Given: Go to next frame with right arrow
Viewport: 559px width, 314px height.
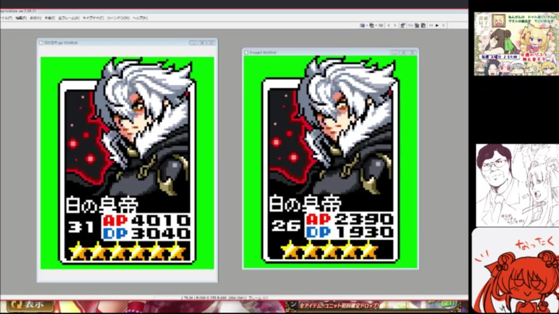Looking at the screenshot, I should tap(395, 25).
